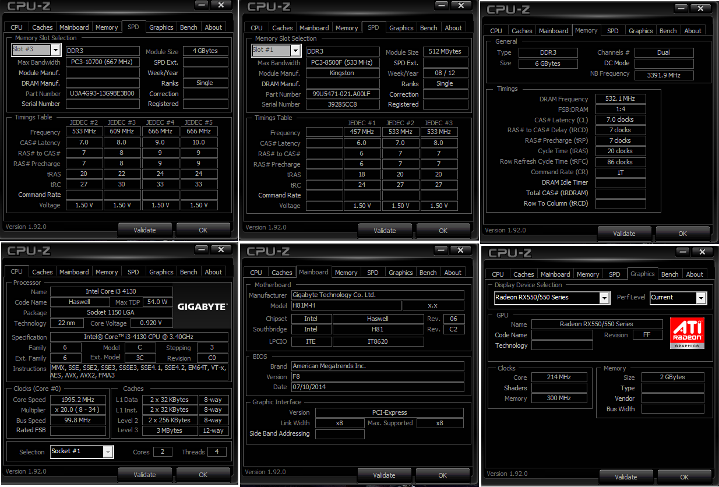Click the GPU memory size 2 GBytes
719x487 pixels.
(672, 377)
